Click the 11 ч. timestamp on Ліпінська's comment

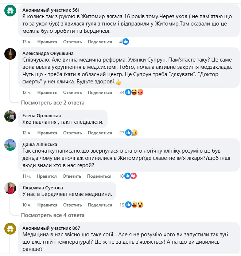coord(27,176)
